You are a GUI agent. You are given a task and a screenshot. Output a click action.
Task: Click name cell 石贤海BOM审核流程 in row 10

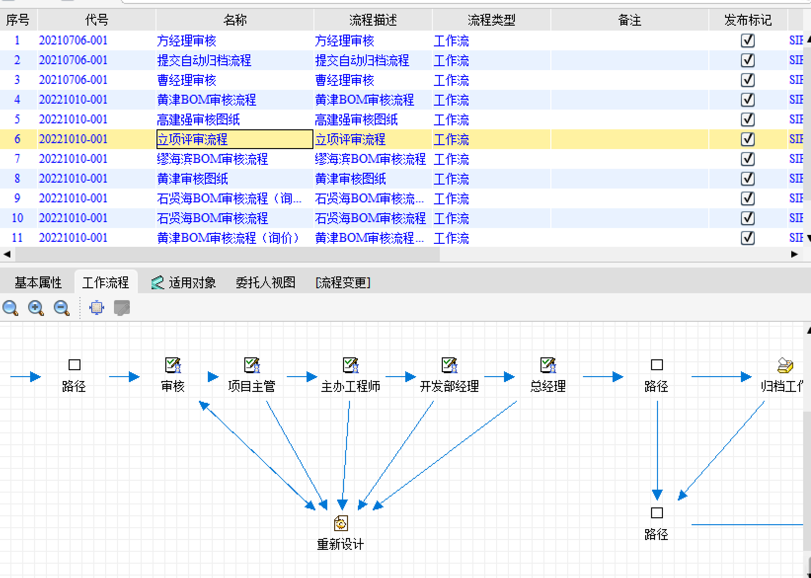pos(235,218)
